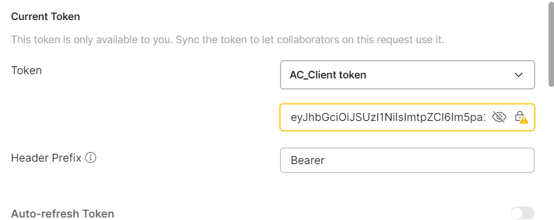This screenshot has width=554, height=220.
Task: Click the lock icon in the token field
Action: click(519, 116)
